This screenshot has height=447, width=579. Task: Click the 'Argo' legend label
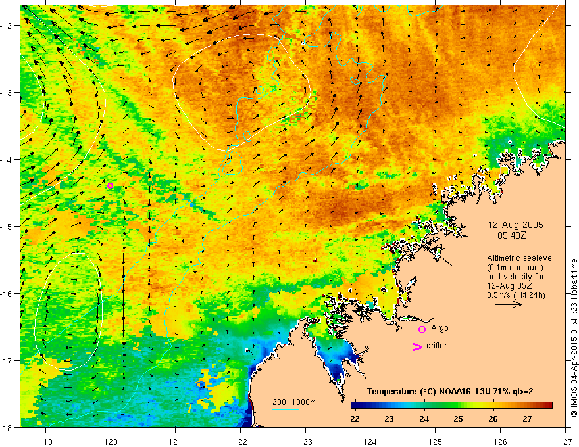pos(440,328)
